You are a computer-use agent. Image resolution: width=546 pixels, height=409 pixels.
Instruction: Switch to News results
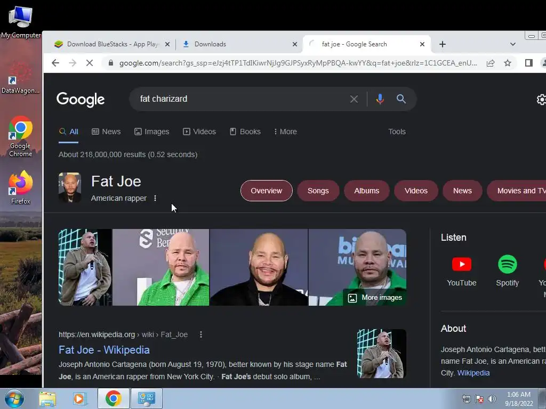coord(106,132)
